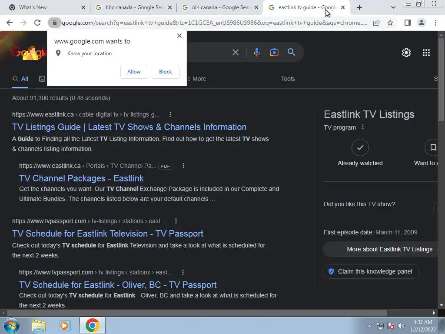
Task: Open TV Listings Guide result link
Action: [129, 127]
